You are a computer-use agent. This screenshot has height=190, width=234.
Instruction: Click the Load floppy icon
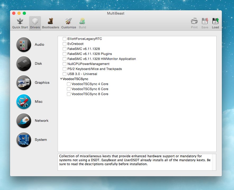click(215, 21)
